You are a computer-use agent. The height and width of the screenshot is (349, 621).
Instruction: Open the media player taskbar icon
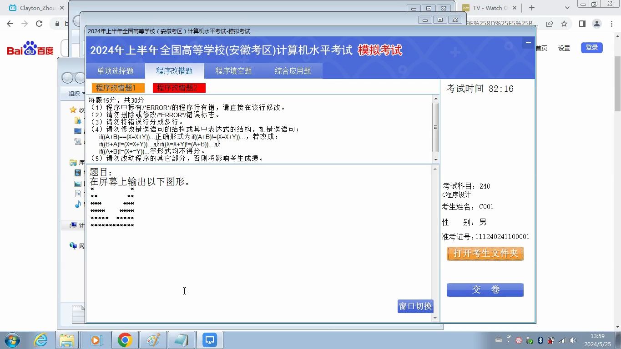tap(96, 340)
